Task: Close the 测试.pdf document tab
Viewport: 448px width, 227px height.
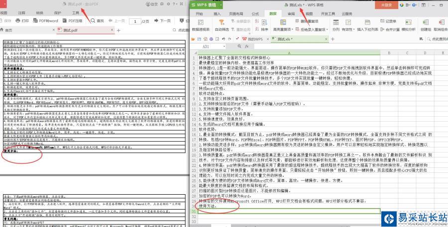Action: click(x=112, y=30)
